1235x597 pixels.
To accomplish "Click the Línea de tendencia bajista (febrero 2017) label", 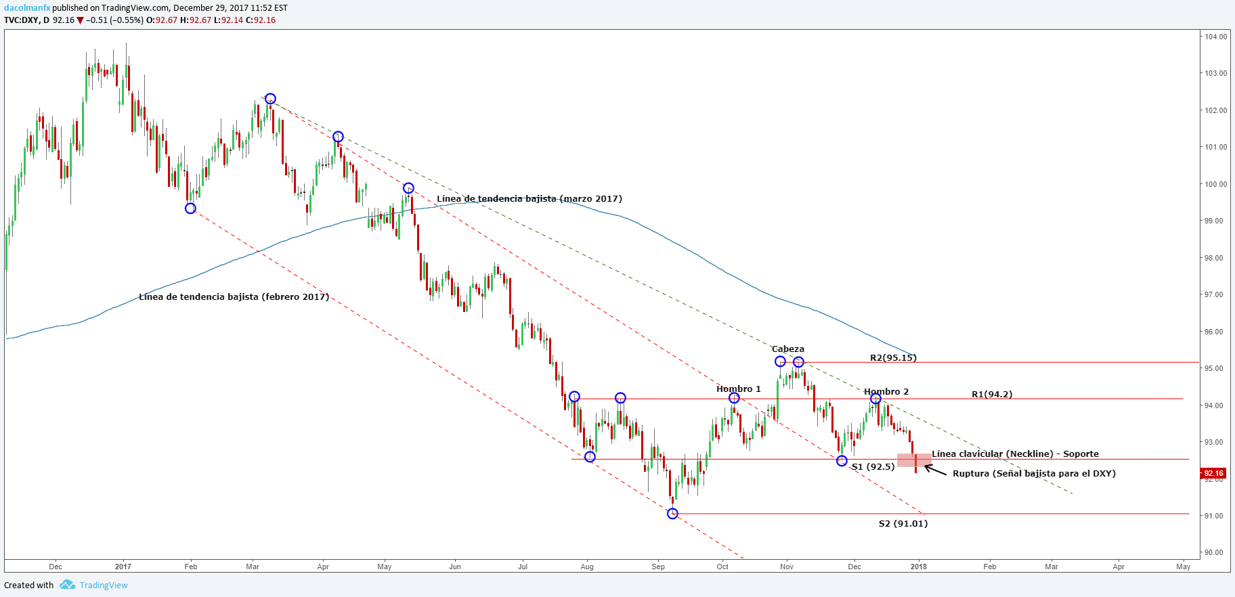I will [234, 297].
